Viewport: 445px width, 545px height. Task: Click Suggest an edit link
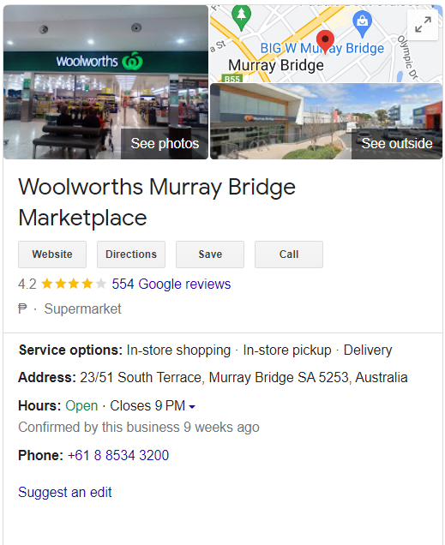65,492
